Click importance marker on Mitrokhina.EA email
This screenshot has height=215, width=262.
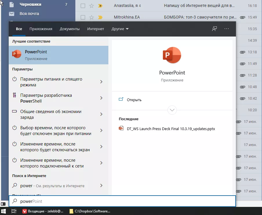pos(100,17)
